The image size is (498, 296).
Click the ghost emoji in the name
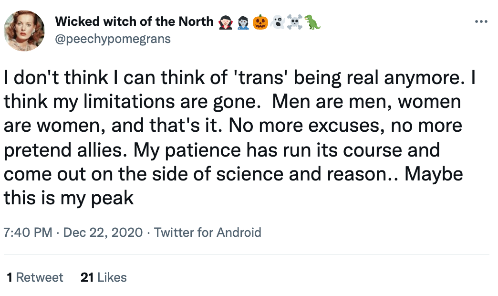tap(278, 22)
